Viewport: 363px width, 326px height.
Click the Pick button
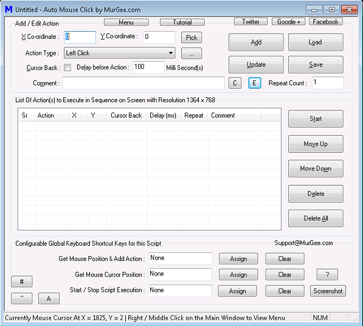[192, 38]
